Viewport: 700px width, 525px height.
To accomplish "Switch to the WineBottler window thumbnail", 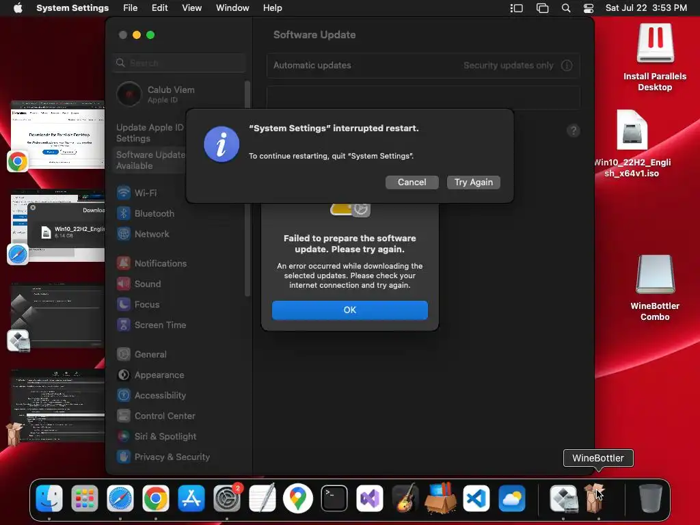I will click(57, 405).
